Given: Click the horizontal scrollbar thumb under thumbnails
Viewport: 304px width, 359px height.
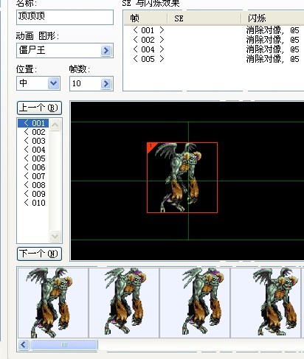Looking at the screenshot, I should point(64,344).
